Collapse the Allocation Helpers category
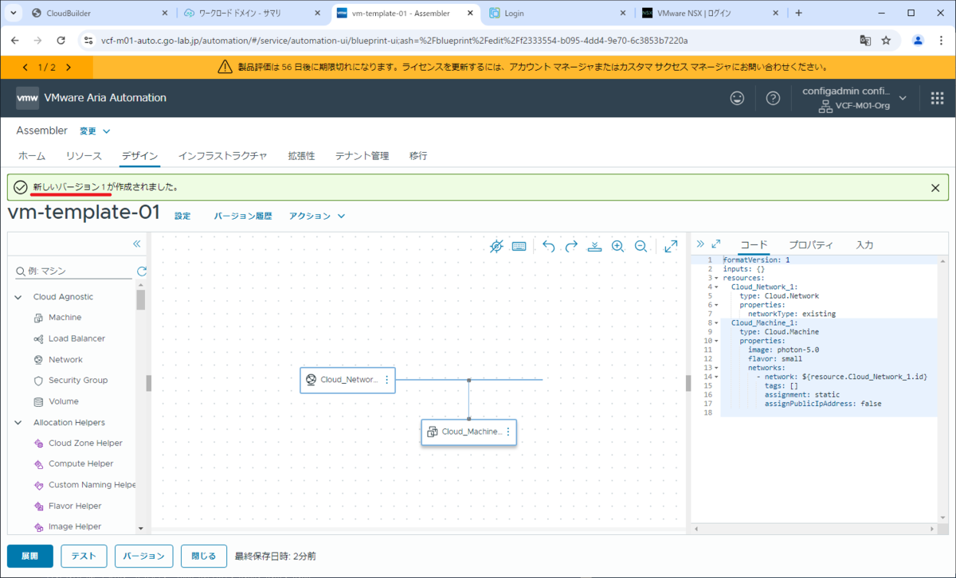Image resolution: width=956 pixels, height=578 pixels. (x=18, y=423)
